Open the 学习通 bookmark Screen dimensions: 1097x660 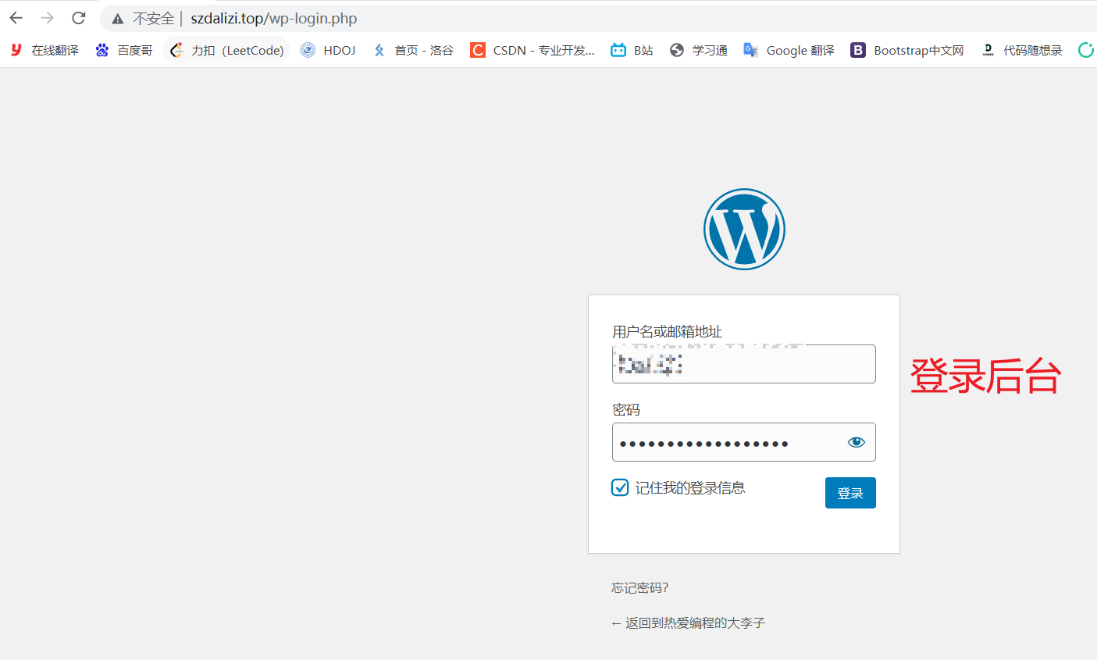pyautogui.click(x=699, y=50)
